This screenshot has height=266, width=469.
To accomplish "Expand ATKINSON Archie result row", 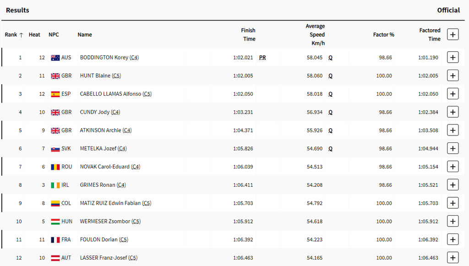I will 453,130.
